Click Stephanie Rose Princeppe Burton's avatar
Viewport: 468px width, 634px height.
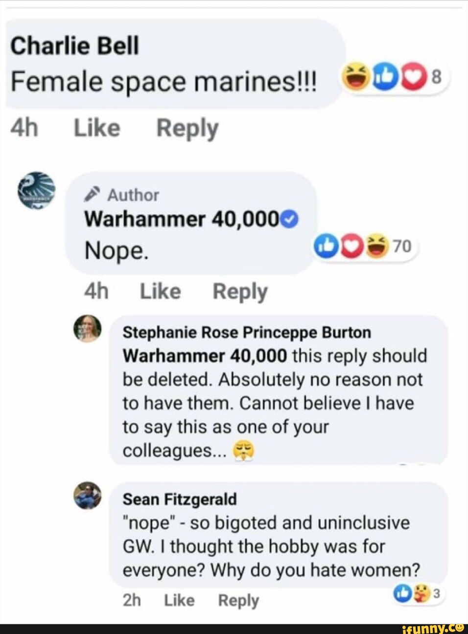(x=87, y=328)
